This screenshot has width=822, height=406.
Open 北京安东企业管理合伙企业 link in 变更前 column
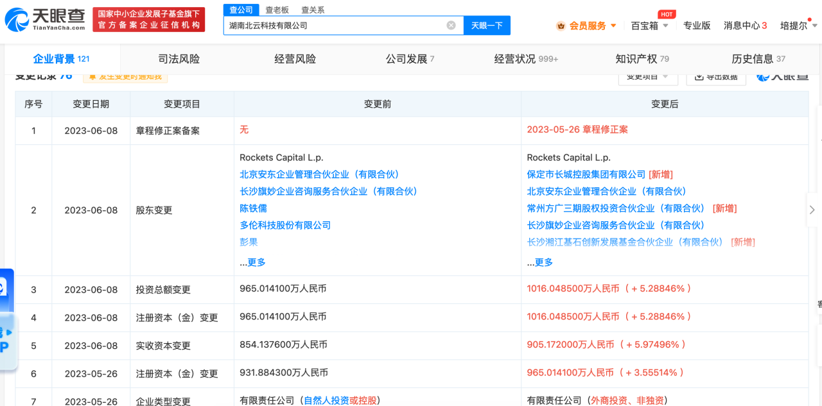pyautogui.click(x=319, y=174)
